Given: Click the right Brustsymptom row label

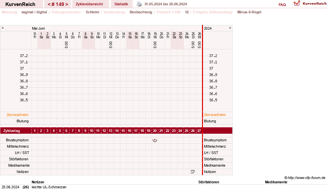Looking at the screenshot, I should pyautogui.click(x=215, y=140).
